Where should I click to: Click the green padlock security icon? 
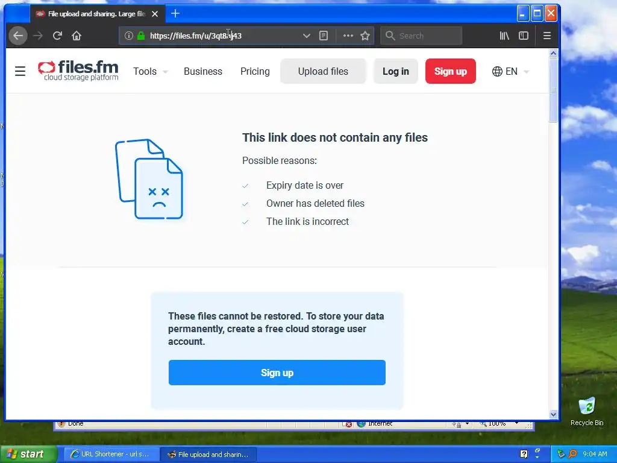pos(141,36)
